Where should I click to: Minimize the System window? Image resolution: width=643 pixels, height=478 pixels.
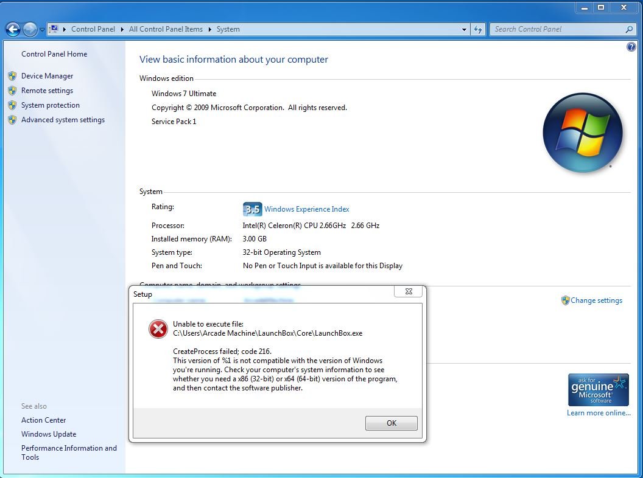tap(585, 7)
